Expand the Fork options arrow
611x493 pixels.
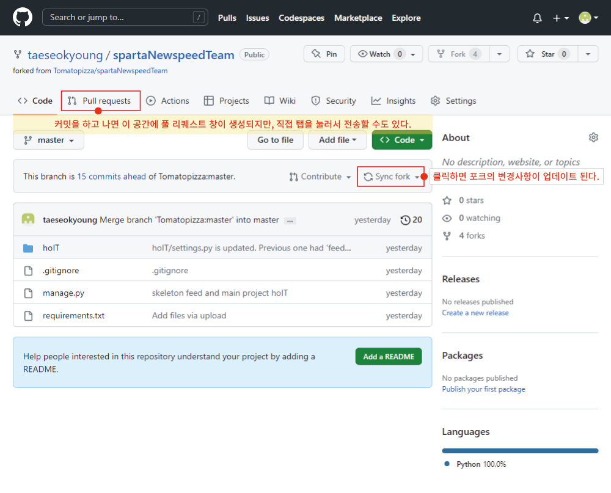pos(500,54)
